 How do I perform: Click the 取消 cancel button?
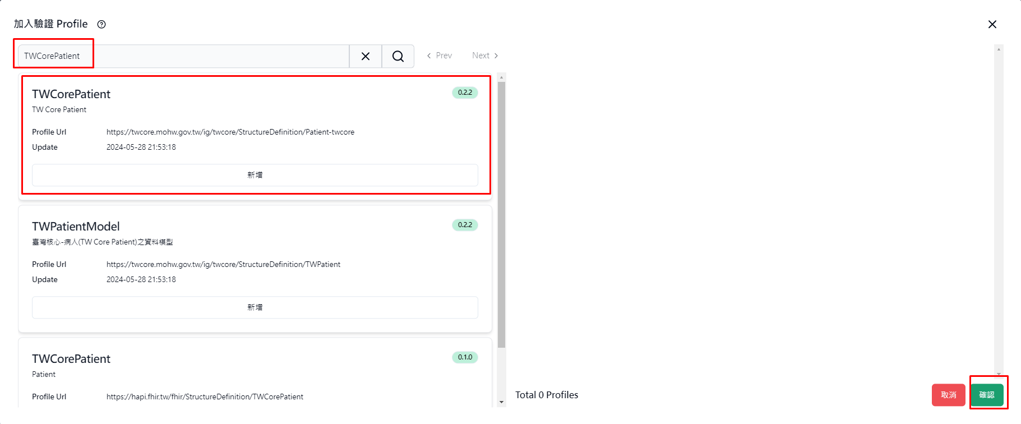click(949, 395)
